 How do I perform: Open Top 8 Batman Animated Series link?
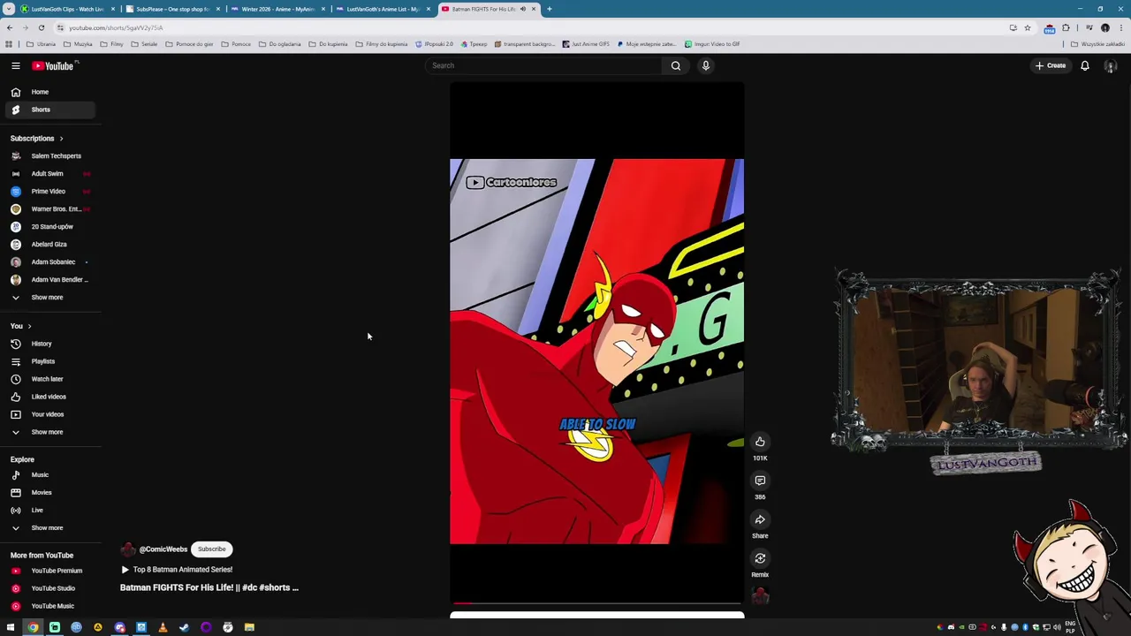pyautogui.click(x=177, y=570)
